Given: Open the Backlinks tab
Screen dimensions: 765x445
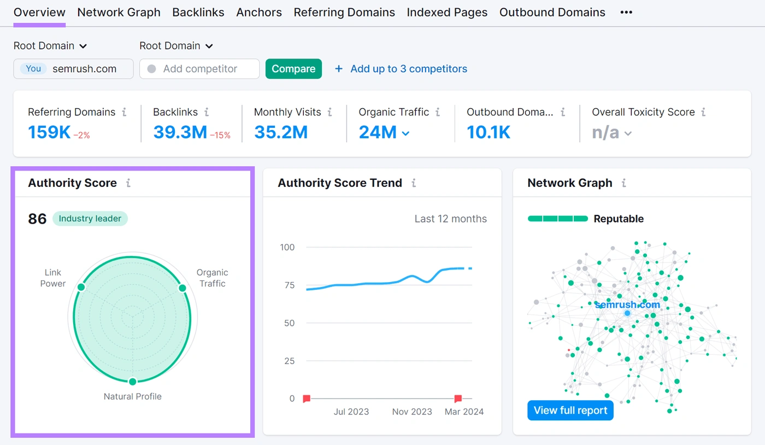Looking at the screenshot, I should pyautogui.click(x=198, y=12).
